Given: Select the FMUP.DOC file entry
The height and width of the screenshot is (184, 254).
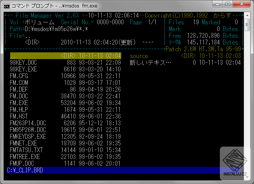Looking at the screenshot, I should [65, 163].
